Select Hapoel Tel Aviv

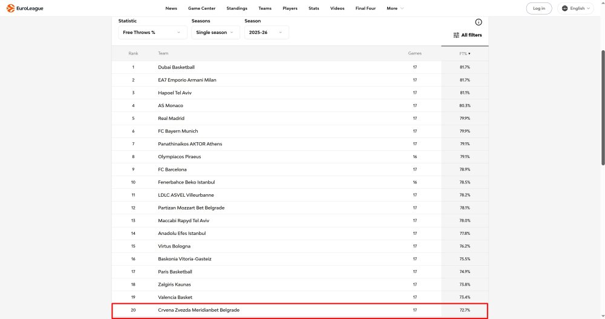(x=175, y=93)
